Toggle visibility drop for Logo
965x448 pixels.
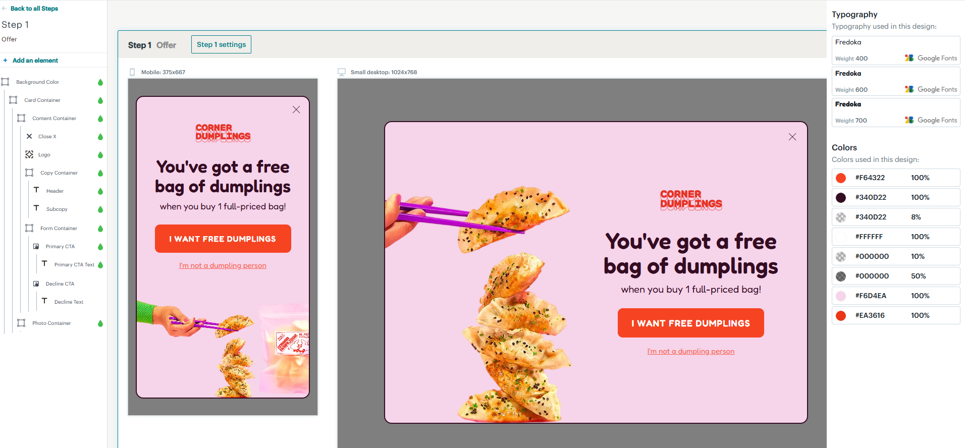[x=100, y=155]
